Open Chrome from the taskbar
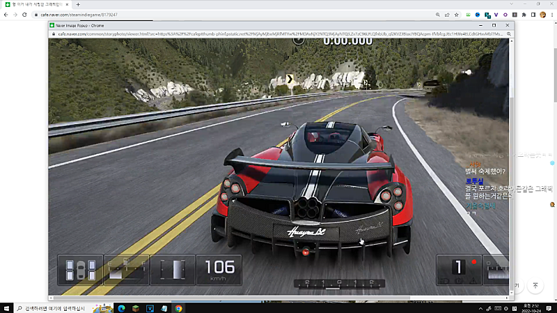 pyautogui.click(x=179, y=307)
